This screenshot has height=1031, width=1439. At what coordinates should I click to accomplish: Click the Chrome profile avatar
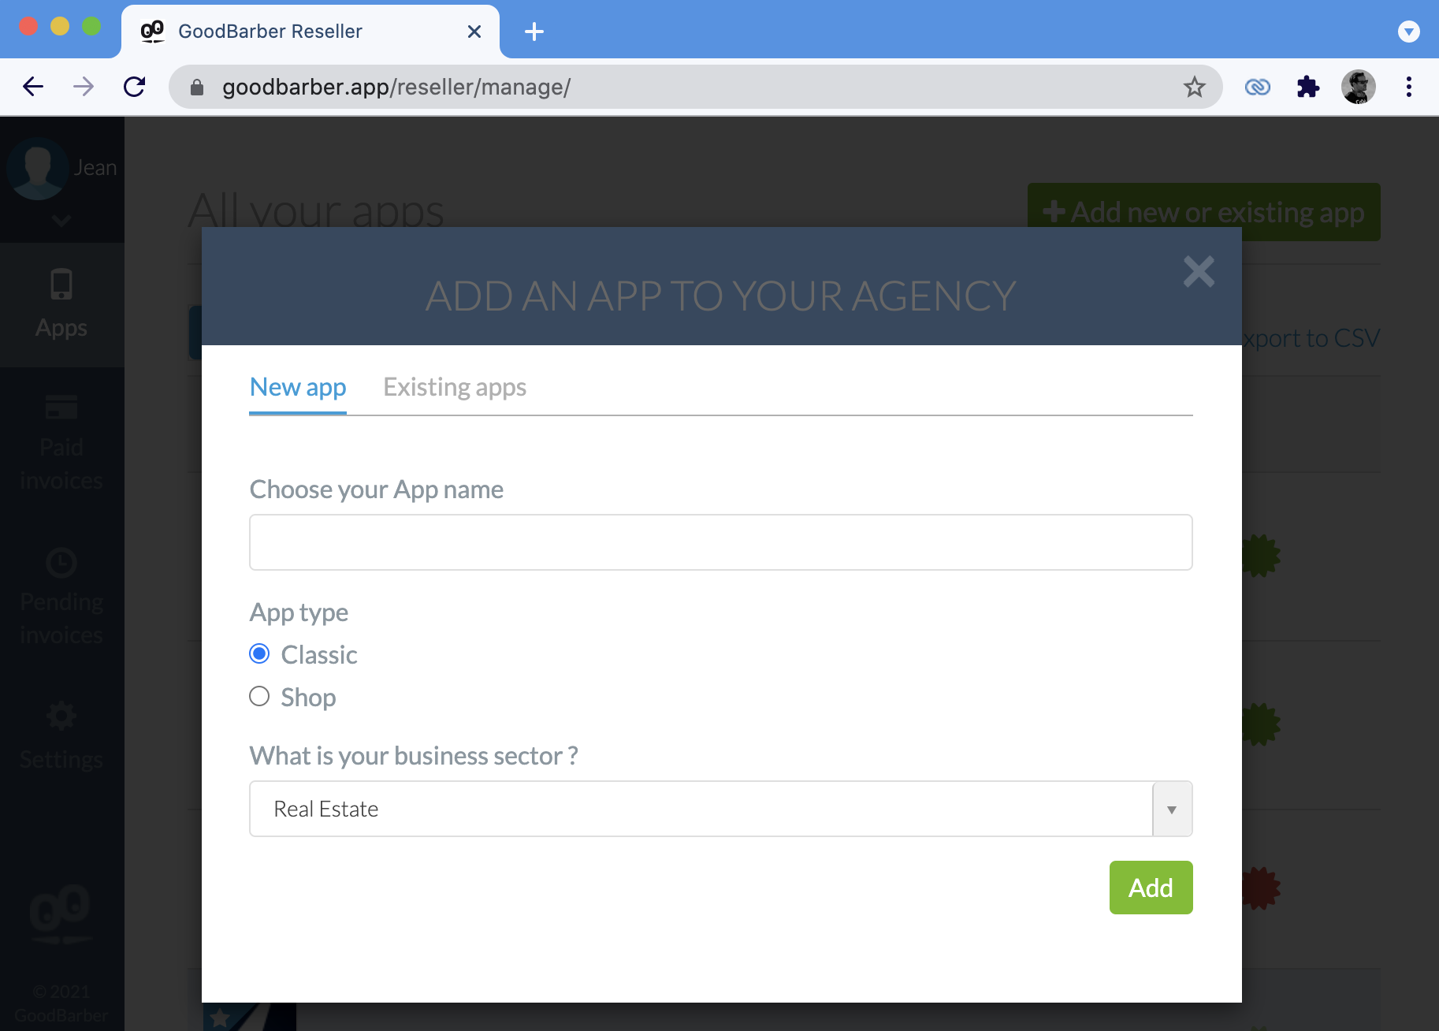(x=1358, y=87)
